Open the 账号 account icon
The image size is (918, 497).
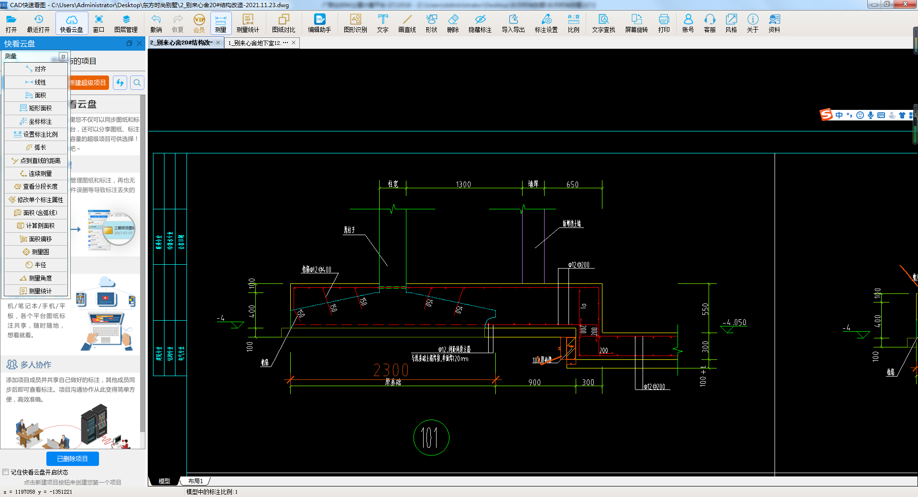[x=688, y=23]
